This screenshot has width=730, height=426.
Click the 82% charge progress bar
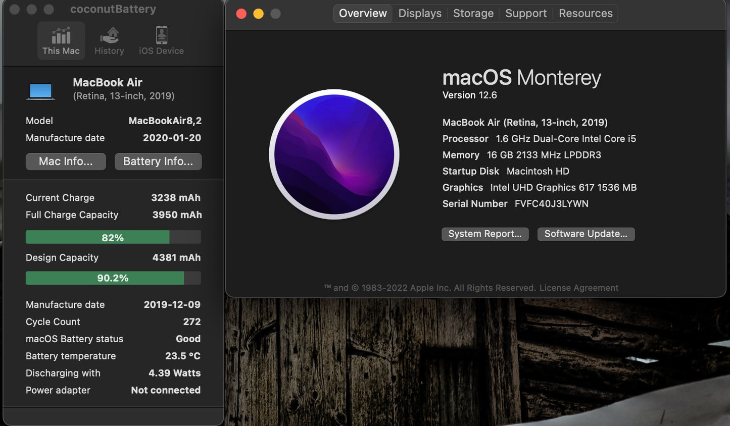[113, 237]
